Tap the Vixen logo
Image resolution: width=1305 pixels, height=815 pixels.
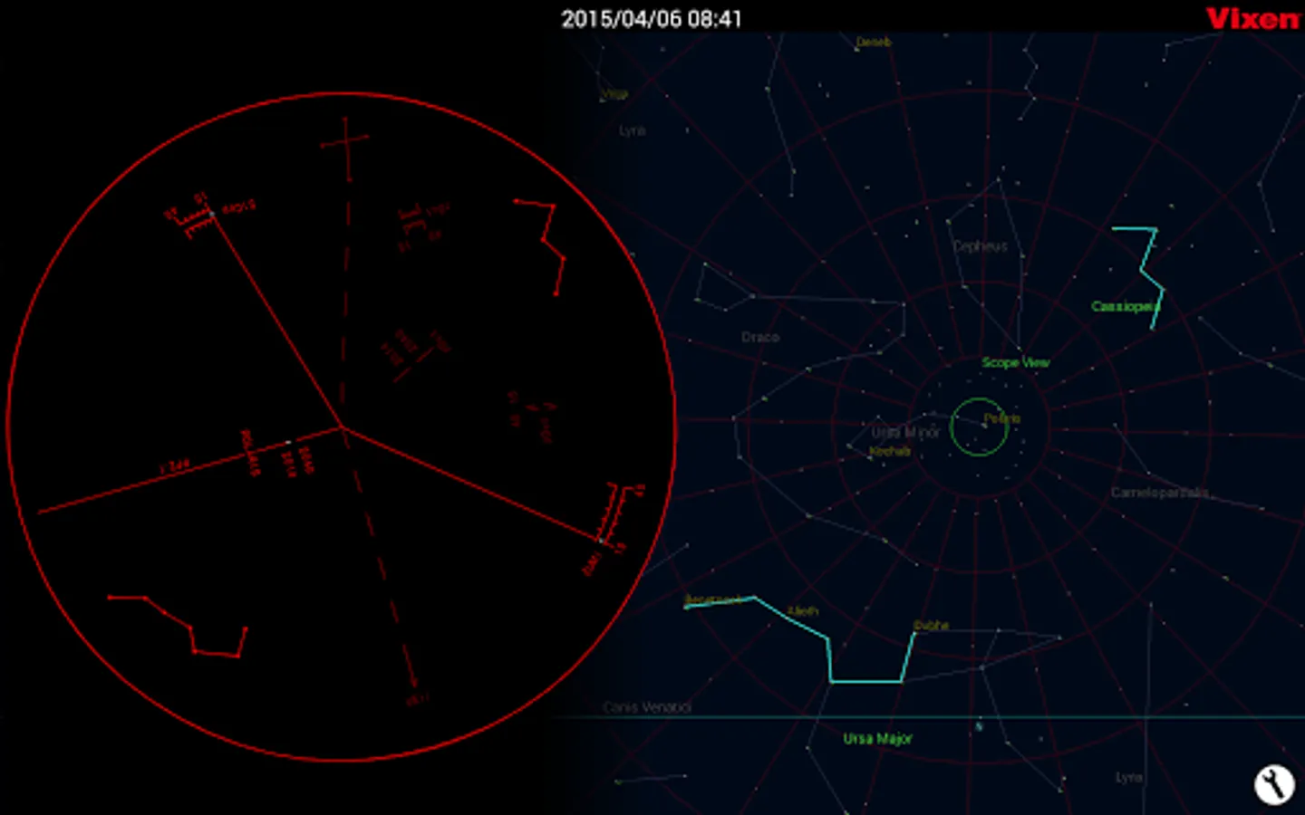pyautogui.click(x=1253, y=19)
